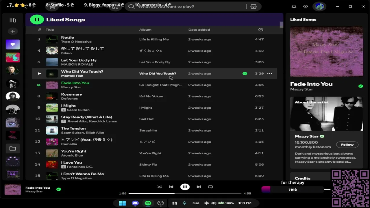Toggle shuffle playback
This screenshot has width=370, height=208.
(x=159, y=187)
